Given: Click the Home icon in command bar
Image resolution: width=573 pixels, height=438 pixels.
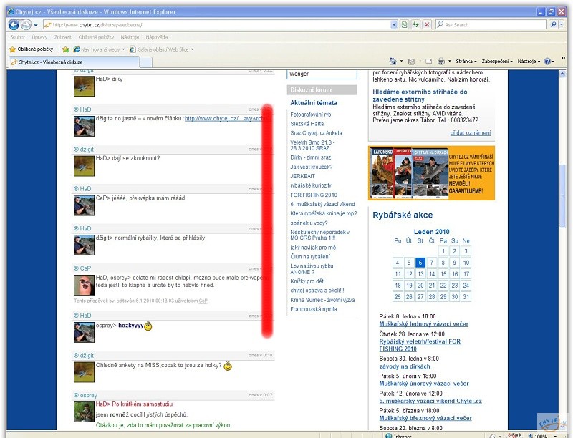Looking at the screenshot, I should [393, 62].
